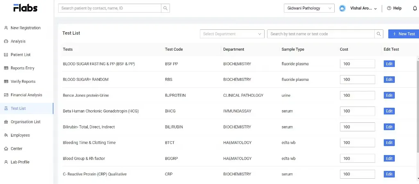Edit the C- Reactive Protein test
The height and width of the screenshot is (184, 419).
[x=389, y=174]
